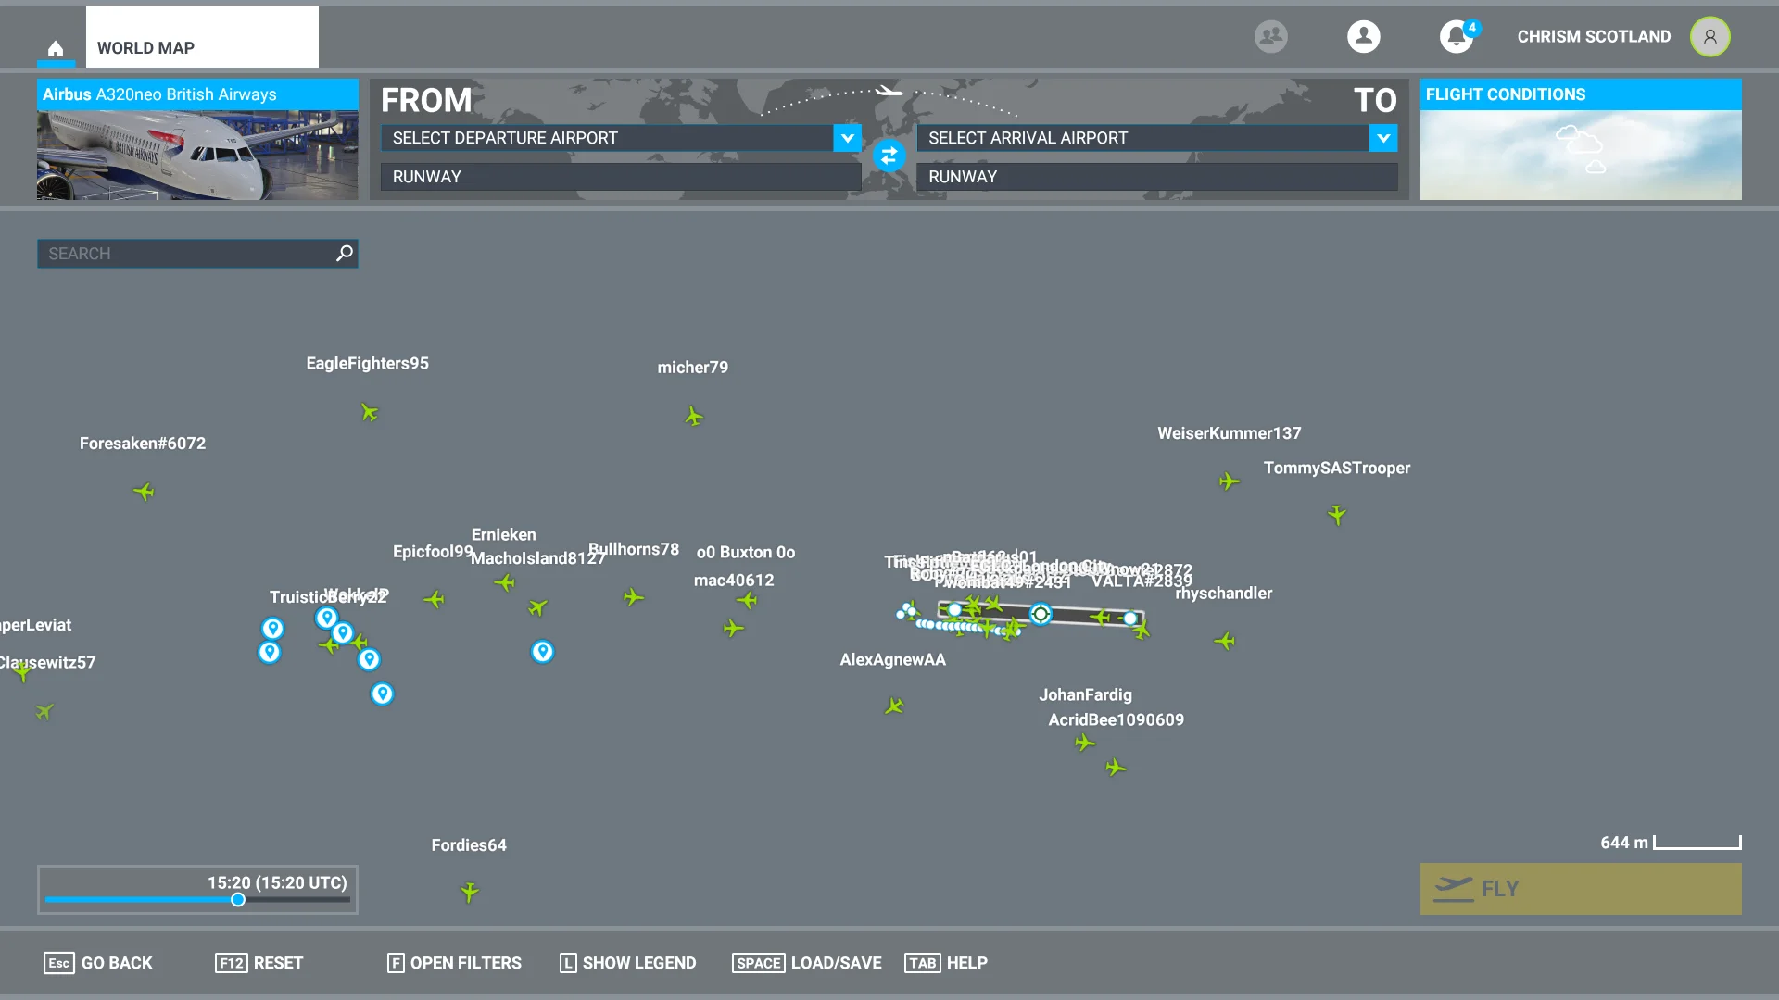Screen dimensions: 1779x1000
Task: Open the arrival Runway selector
Action: coord(1157,177)
